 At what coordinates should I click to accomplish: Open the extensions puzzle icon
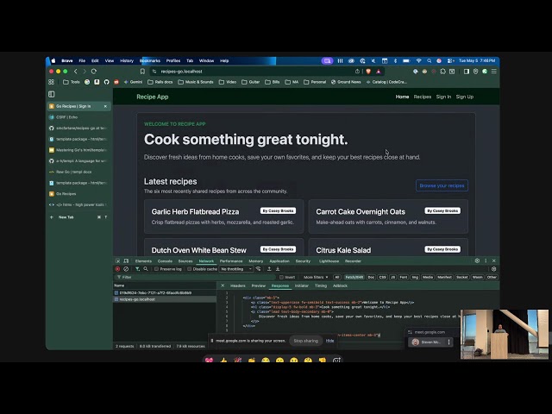[x=442, y=72]
